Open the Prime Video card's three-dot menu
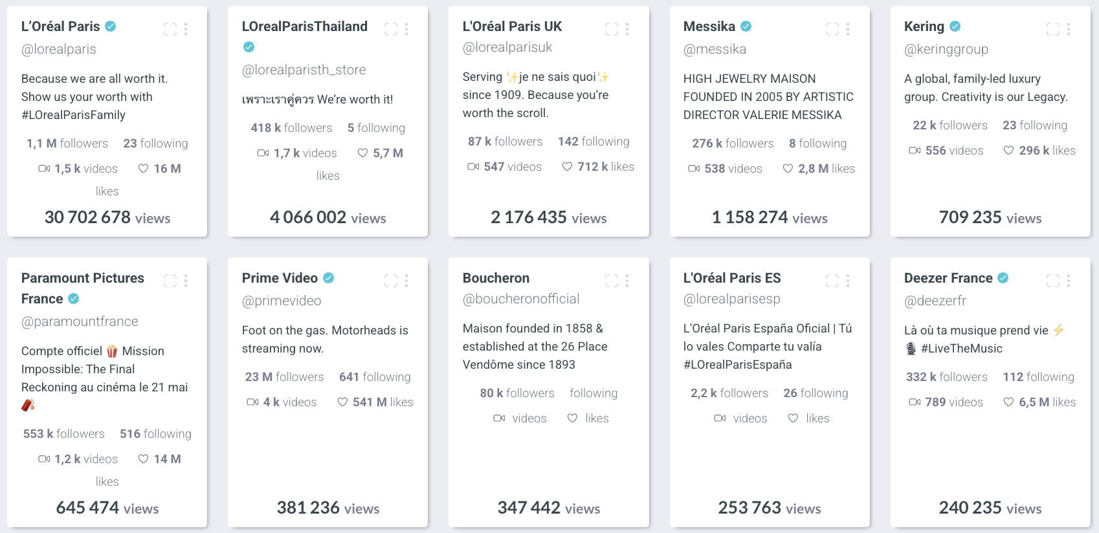The height and width of the screenshot is (533, 1099). point(406,281)
